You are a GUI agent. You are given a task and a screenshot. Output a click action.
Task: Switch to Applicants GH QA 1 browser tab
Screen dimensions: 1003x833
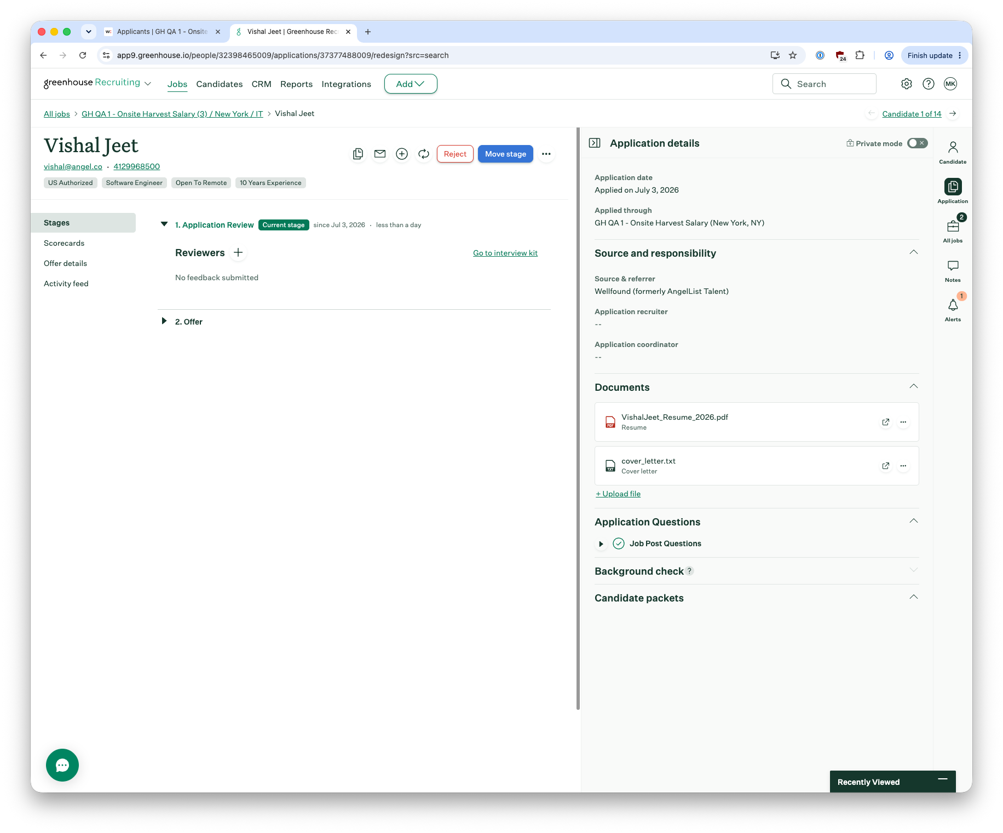pyautogui.click(x=162, y=32)
